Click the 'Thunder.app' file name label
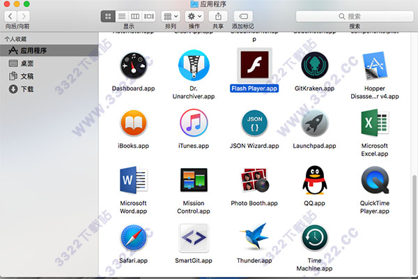Screen dimensions: 418x279 254,261
